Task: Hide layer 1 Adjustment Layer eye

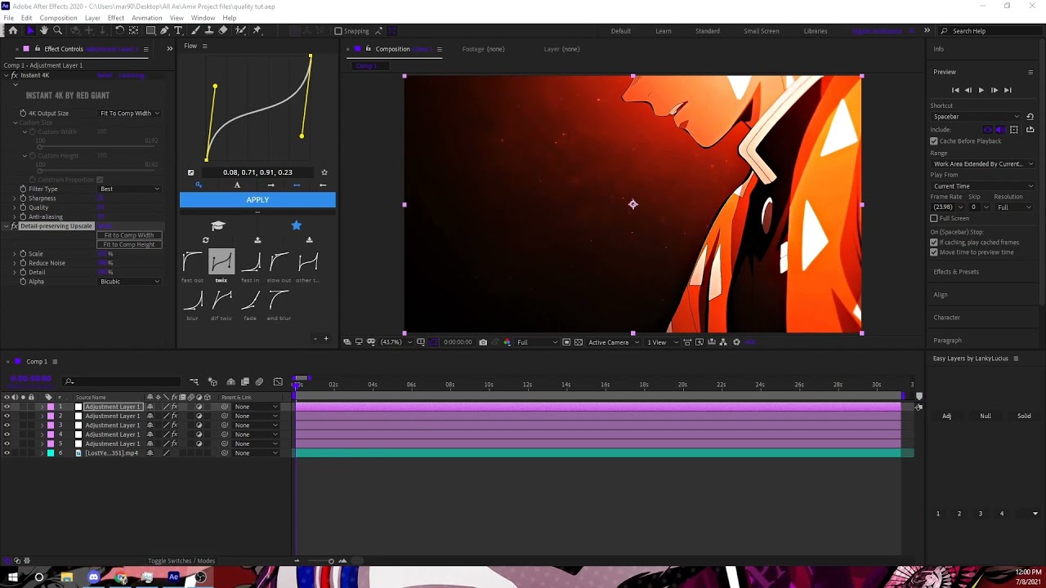Action: (7, 407)
